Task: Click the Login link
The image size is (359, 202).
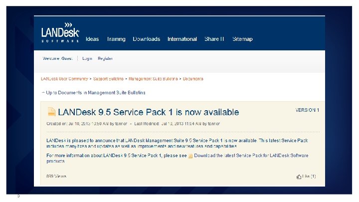Action: [87, 58]
